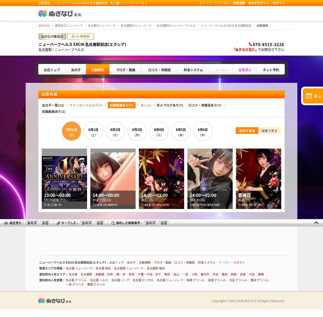Screen dimensions: 323x317
Task: Click the eye icon beside 最近見た
Action: coord(6,223)
